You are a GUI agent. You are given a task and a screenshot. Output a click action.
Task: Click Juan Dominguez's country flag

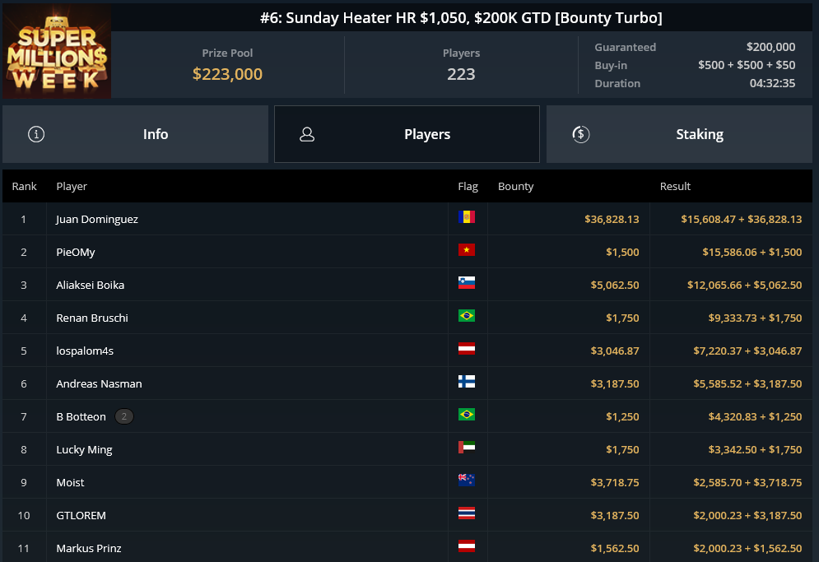coord(467,216)
